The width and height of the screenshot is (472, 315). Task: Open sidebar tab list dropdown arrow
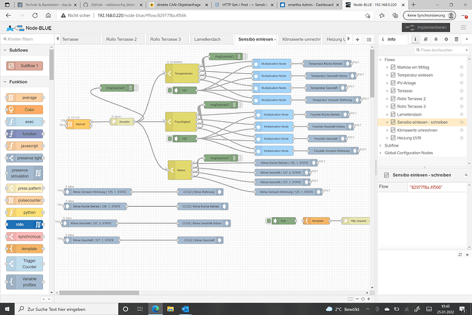466,39
